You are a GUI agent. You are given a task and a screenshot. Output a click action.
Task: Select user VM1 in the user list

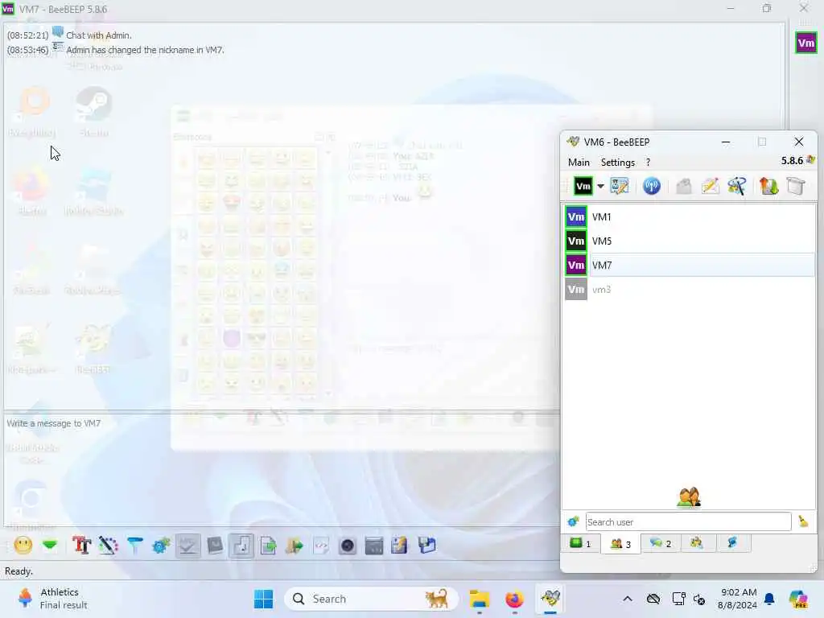[x=690, y=217]
